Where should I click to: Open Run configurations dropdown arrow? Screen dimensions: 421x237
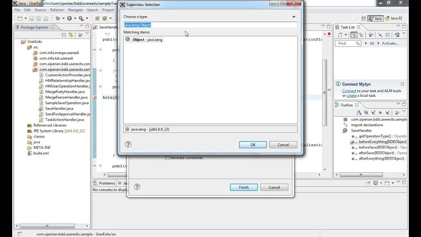75,18
